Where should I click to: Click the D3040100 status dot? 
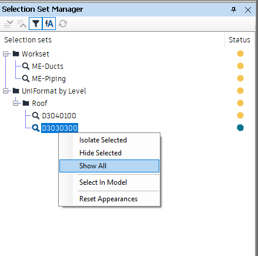(240, 115)
